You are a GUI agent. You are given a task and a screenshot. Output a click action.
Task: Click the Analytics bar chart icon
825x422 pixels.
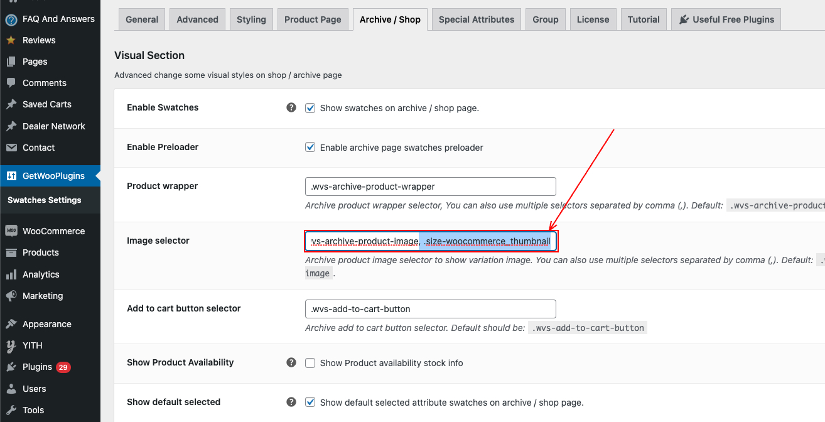pos(11,274)
